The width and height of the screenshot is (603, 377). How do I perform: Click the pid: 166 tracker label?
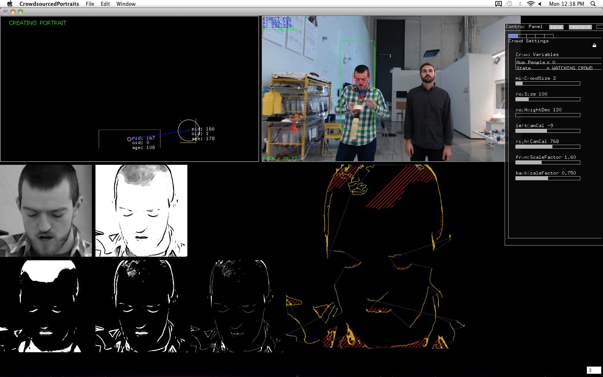203,129
